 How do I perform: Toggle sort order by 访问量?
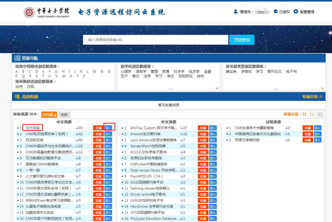point(49,114)
